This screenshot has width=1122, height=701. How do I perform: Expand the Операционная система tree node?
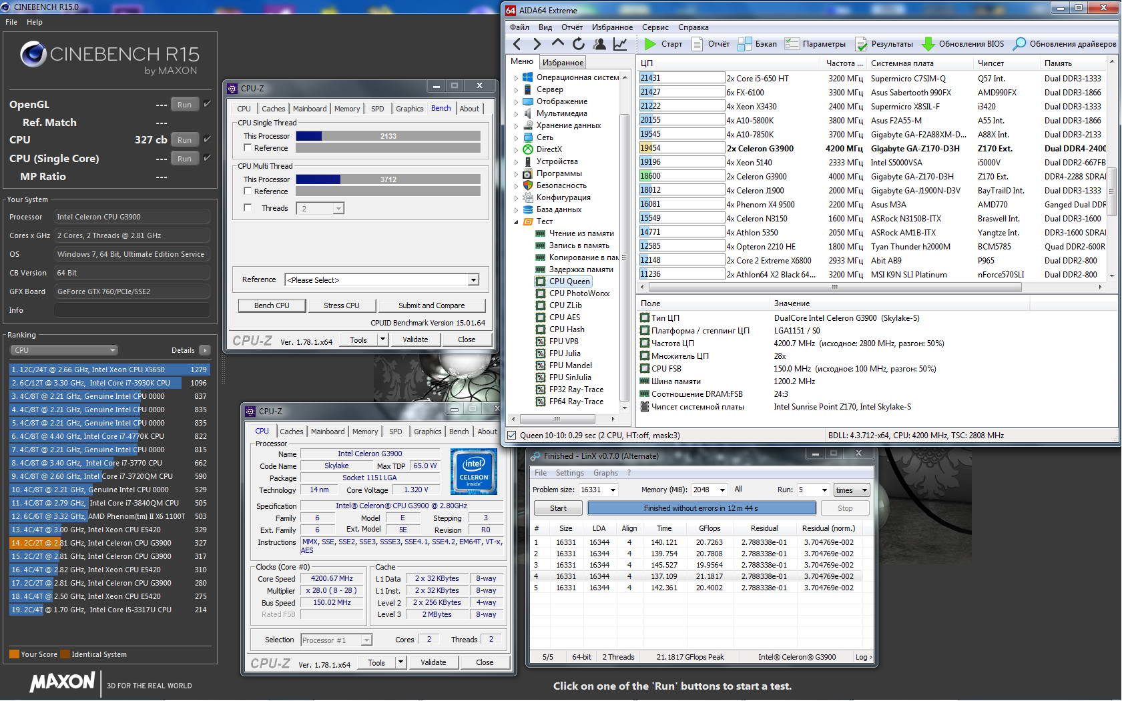[x=516, y=78]
